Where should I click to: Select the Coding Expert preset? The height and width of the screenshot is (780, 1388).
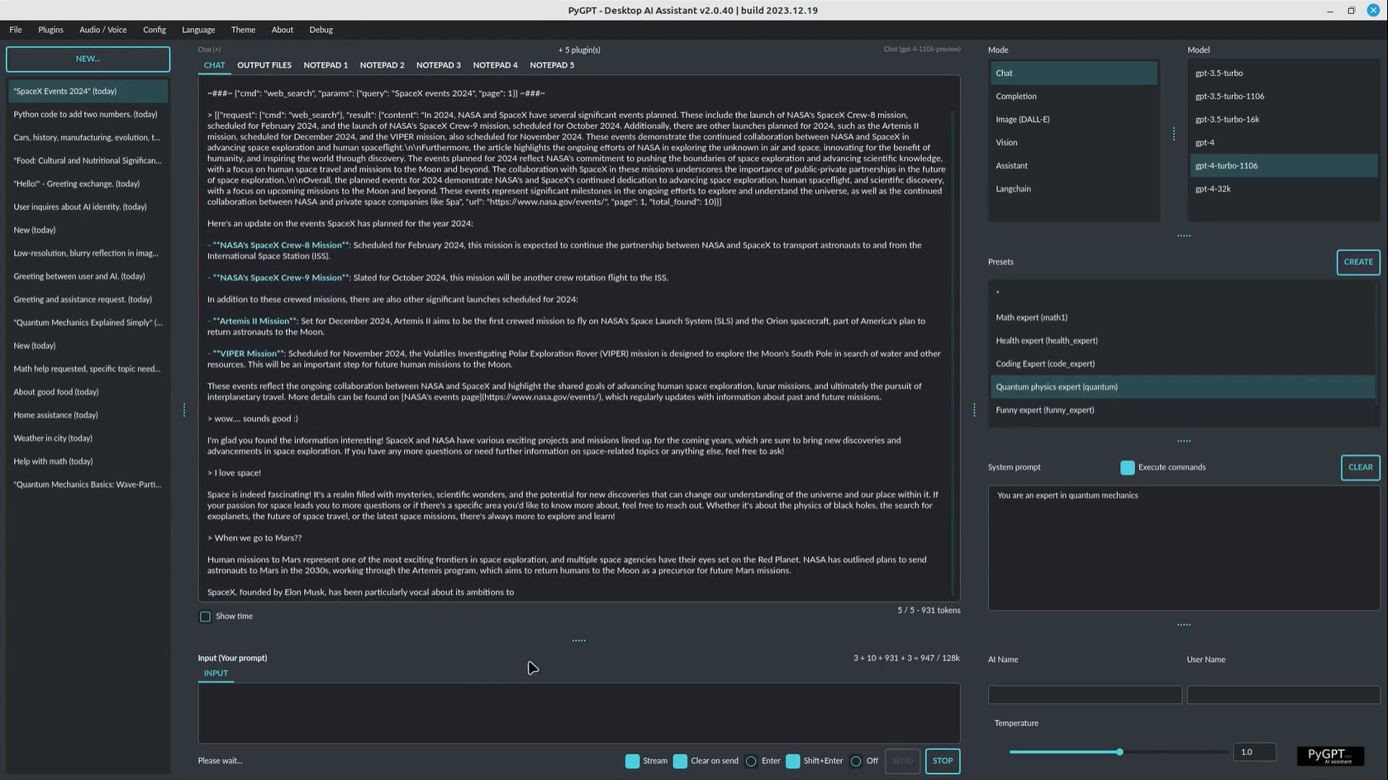point(1182,364)
